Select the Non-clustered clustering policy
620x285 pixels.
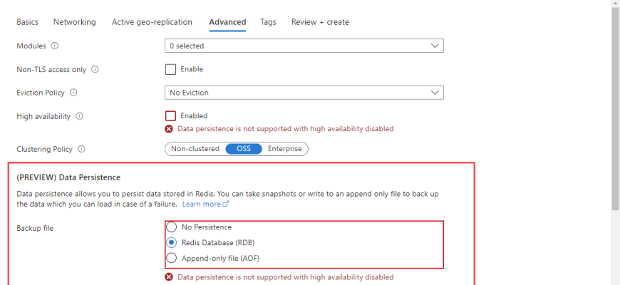tap(195, 149)
